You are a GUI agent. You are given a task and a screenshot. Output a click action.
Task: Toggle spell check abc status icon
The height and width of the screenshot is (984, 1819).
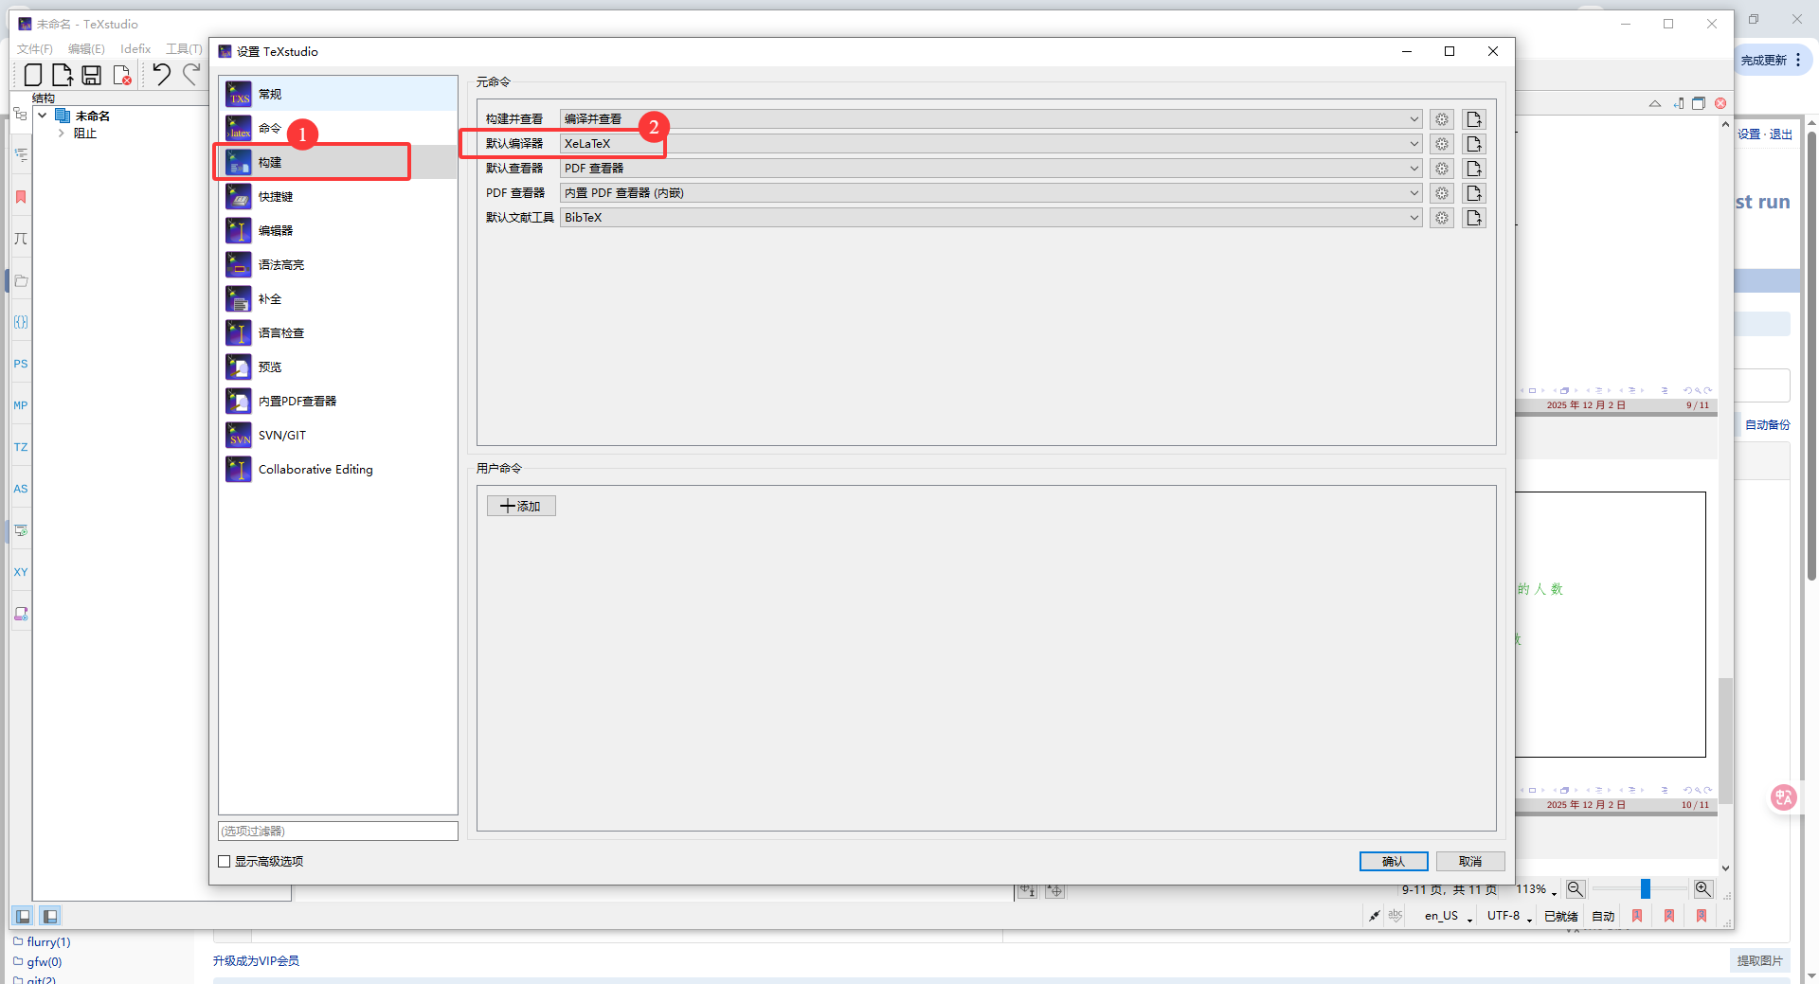[x=1396, y=916]
